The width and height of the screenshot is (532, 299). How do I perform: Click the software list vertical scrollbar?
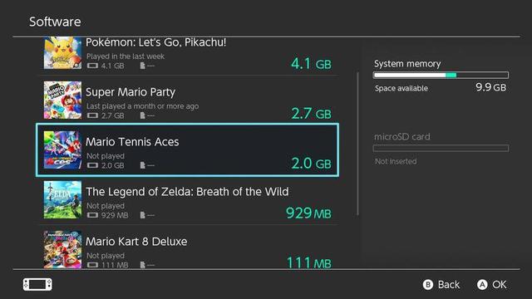pos(358,144)
